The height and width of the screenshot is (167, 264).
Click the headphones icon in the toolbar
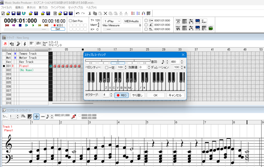click(x=143, y=13)
